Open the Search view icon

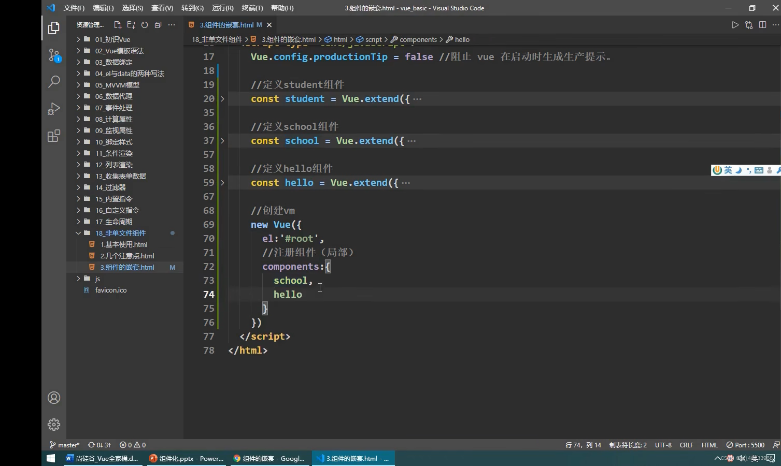54,81
